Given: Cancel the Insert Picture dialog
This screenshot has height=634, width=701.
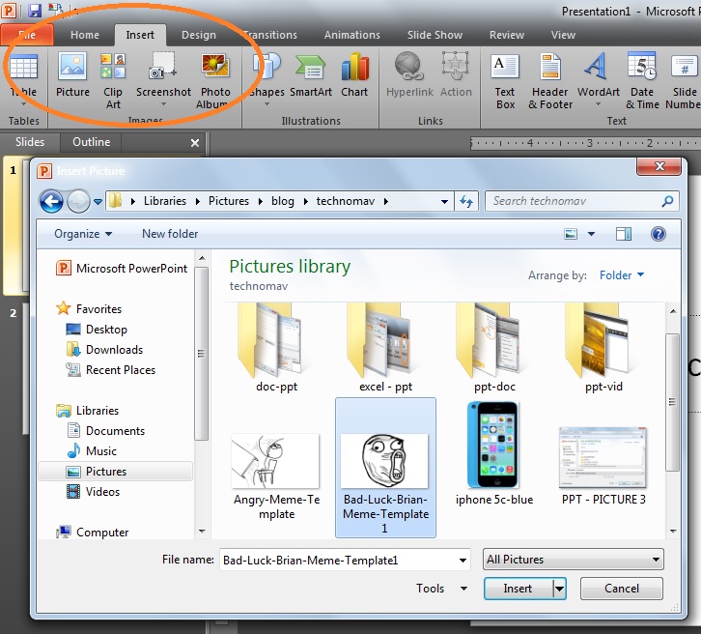Looking at the screenshot, I should point(622,589).
